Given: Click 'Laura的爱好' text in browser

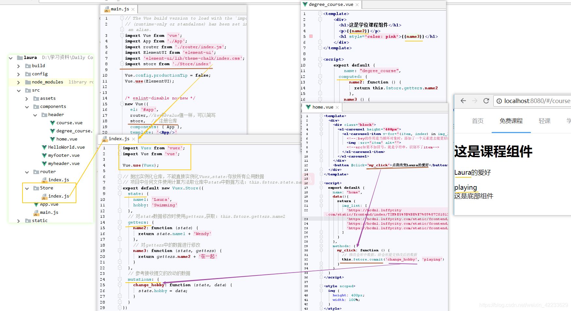Looking at the screenshot, I should (472, 172).
